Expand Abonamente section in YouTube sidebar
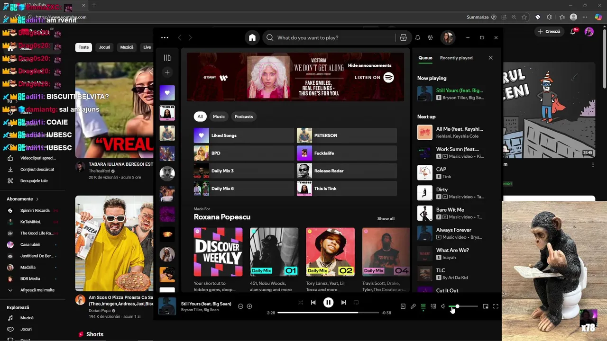This screenshot has height=341, width=607. 22,199
